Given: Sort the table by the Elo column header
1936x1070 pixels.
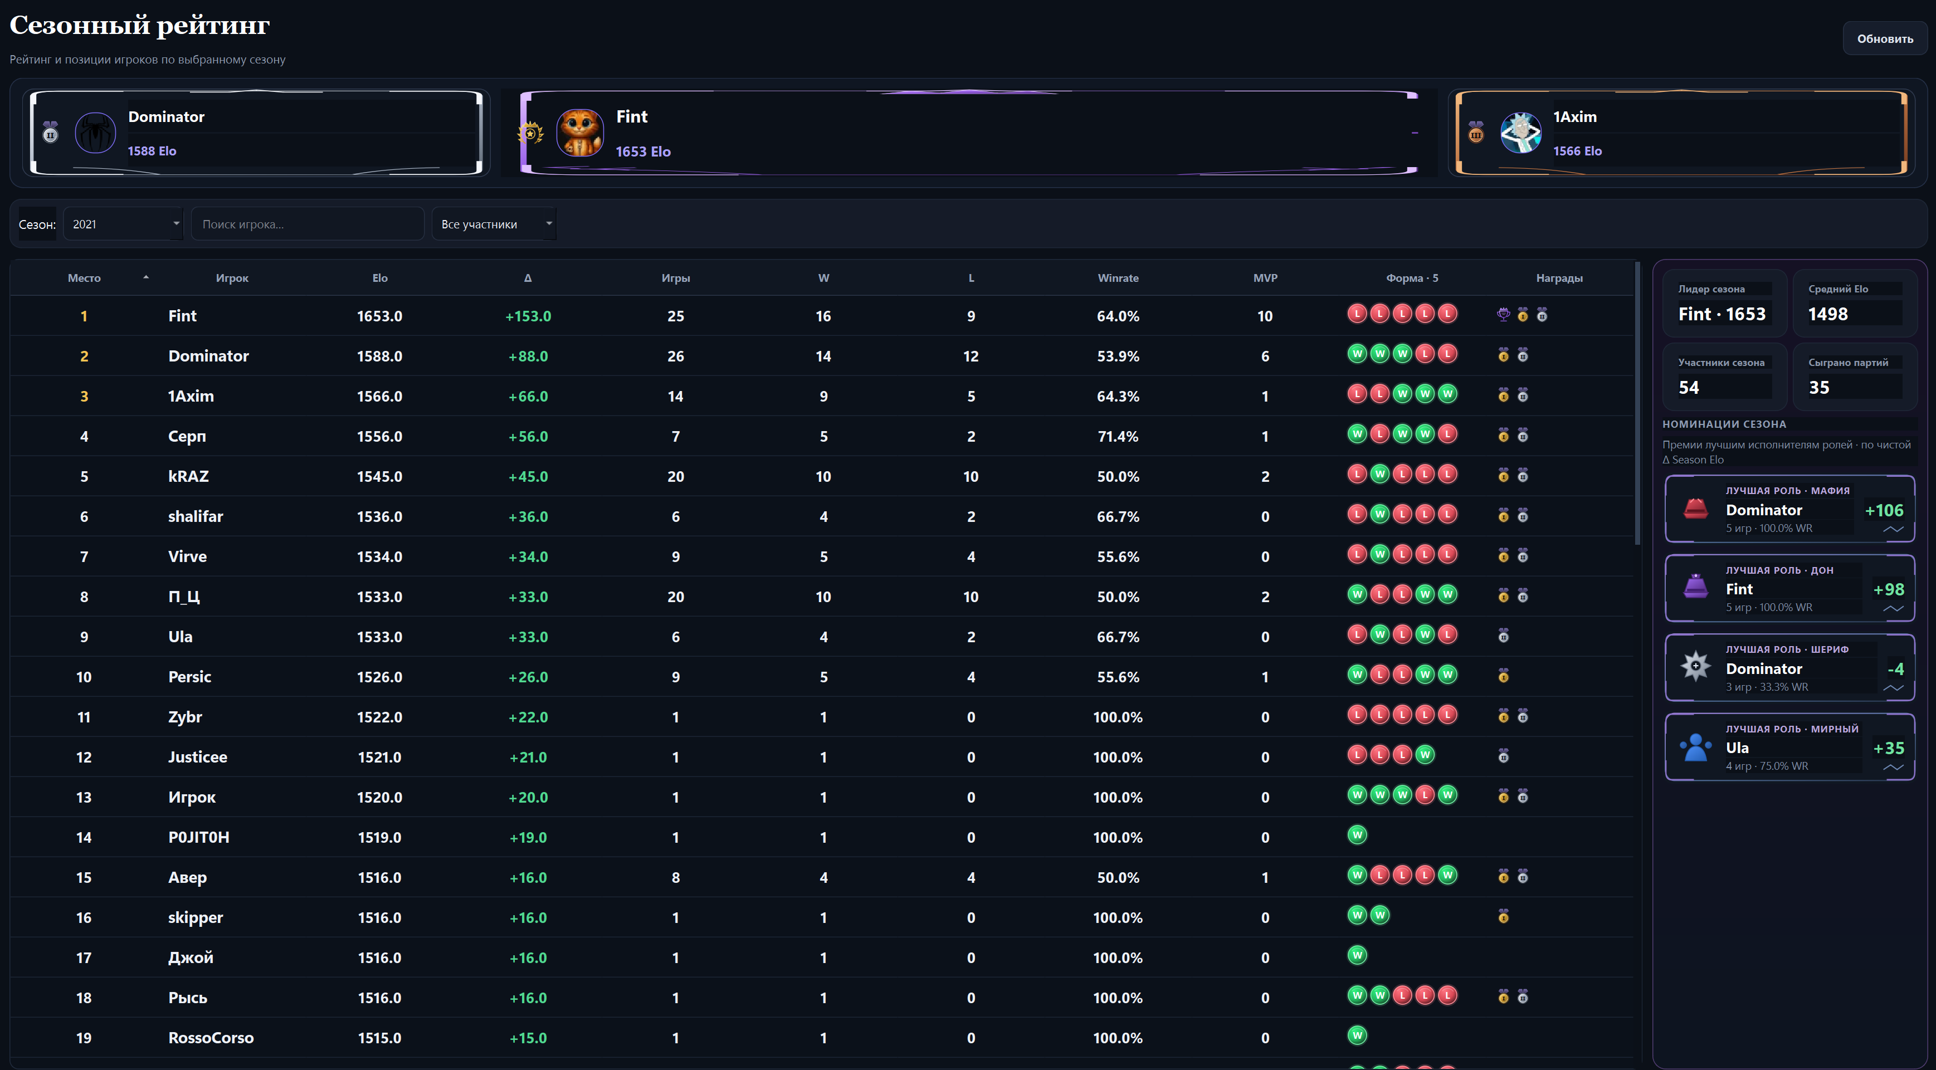Looking at the screenshot, I should pyautogui.click(x=381, y=278).
